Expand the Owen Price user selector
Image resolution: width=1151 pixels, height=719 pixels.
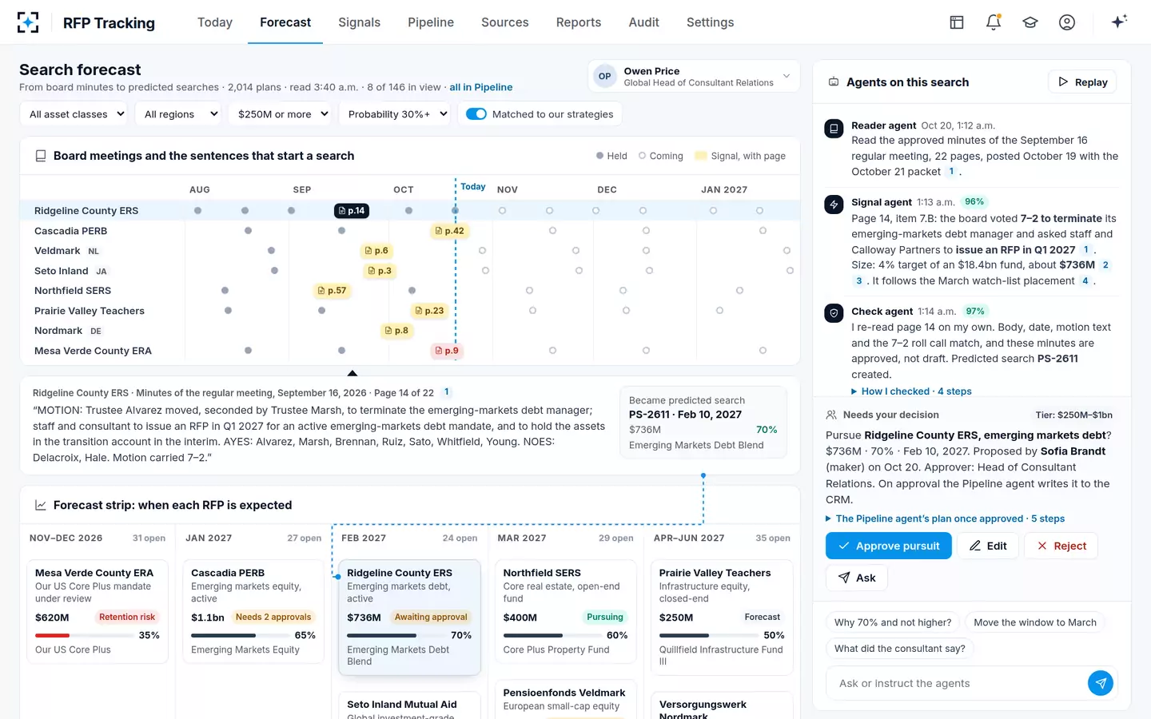click(x=694, y=77)
